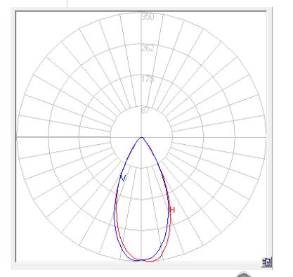Select the 262 radial scale label
This screenshot has width=293, height=277.
click(x=148, y=49)
